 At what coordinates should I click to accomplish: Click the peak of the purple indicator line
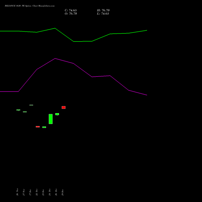tap(55, 59)
